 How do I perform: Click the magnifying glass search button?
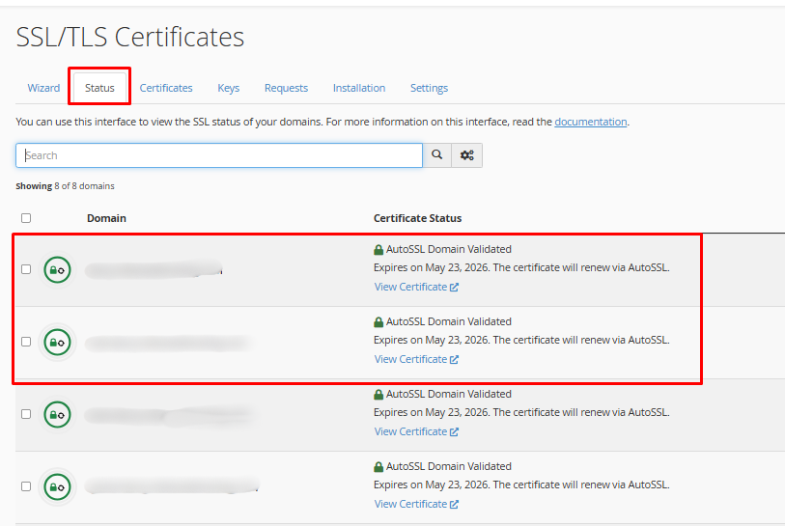click(x=437, y=155)
